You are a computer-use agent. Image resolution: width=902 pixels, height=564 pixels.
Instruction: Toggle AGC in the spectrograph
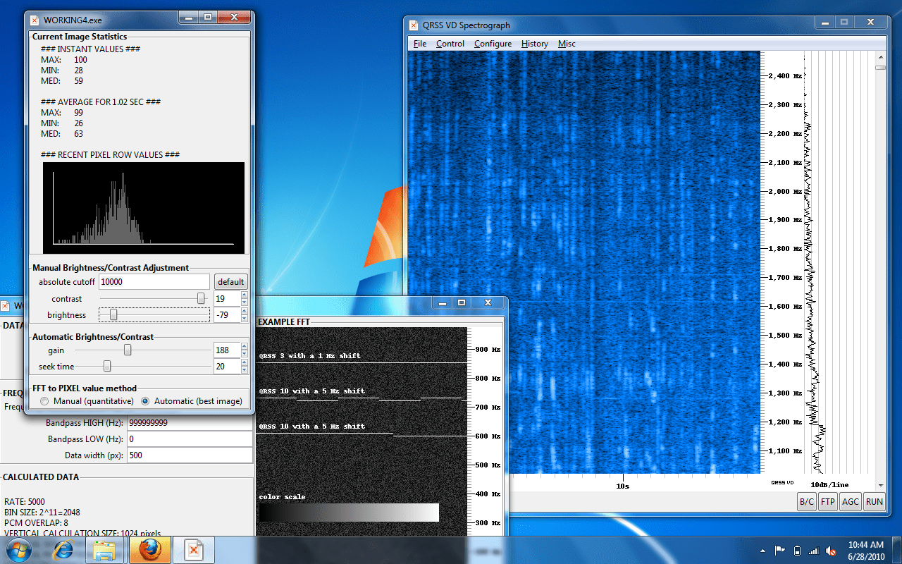click(x=850, y=501)
